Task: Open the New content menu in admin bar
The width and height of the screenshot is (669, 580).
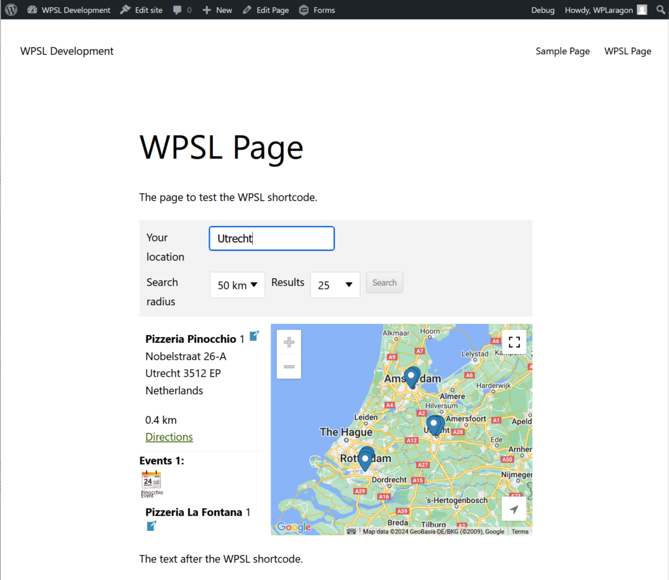Action: (x=217, y=10)
